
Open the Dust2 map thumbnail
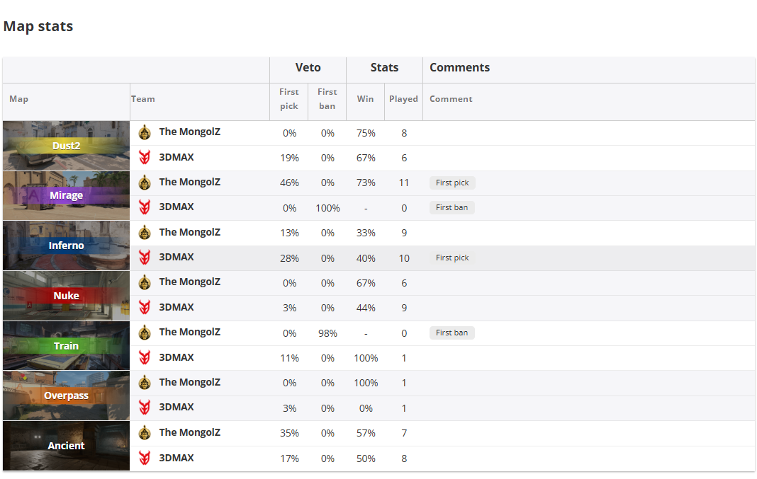pyautogui.click(x=66, y=146)
